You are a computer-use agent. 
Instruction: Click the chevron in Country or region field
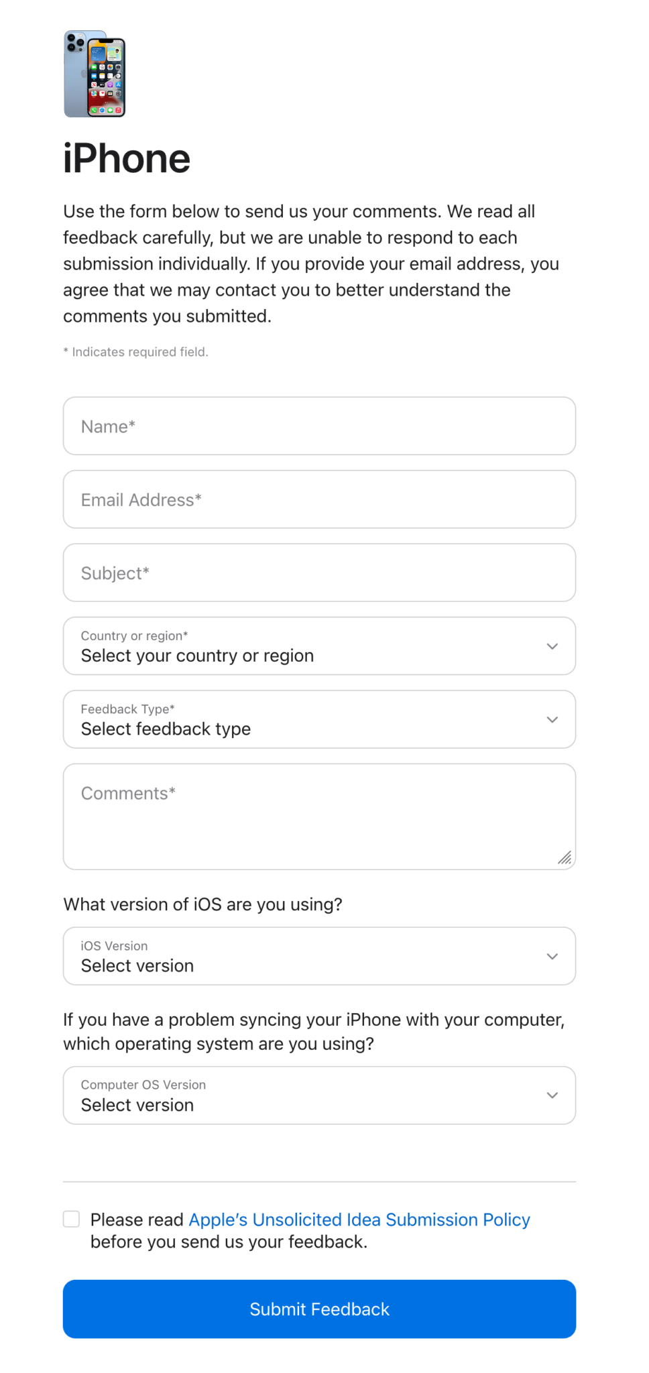coord(552,646)
